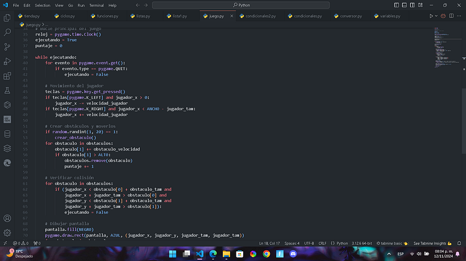
Task: Open the notifications bell in status bar
Action: click(x=459, y=243)
